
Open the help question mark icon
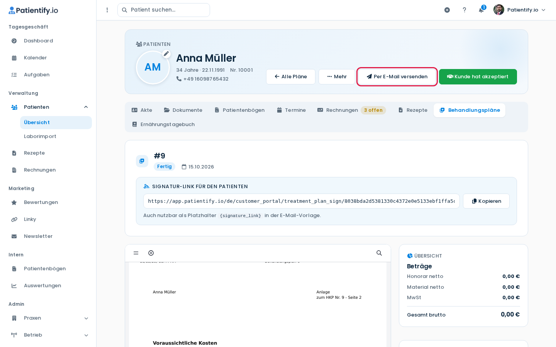464,10
